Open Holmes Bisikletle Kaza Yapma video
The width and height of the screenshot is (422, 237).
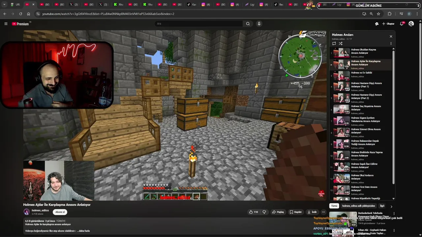pos(361,156)
